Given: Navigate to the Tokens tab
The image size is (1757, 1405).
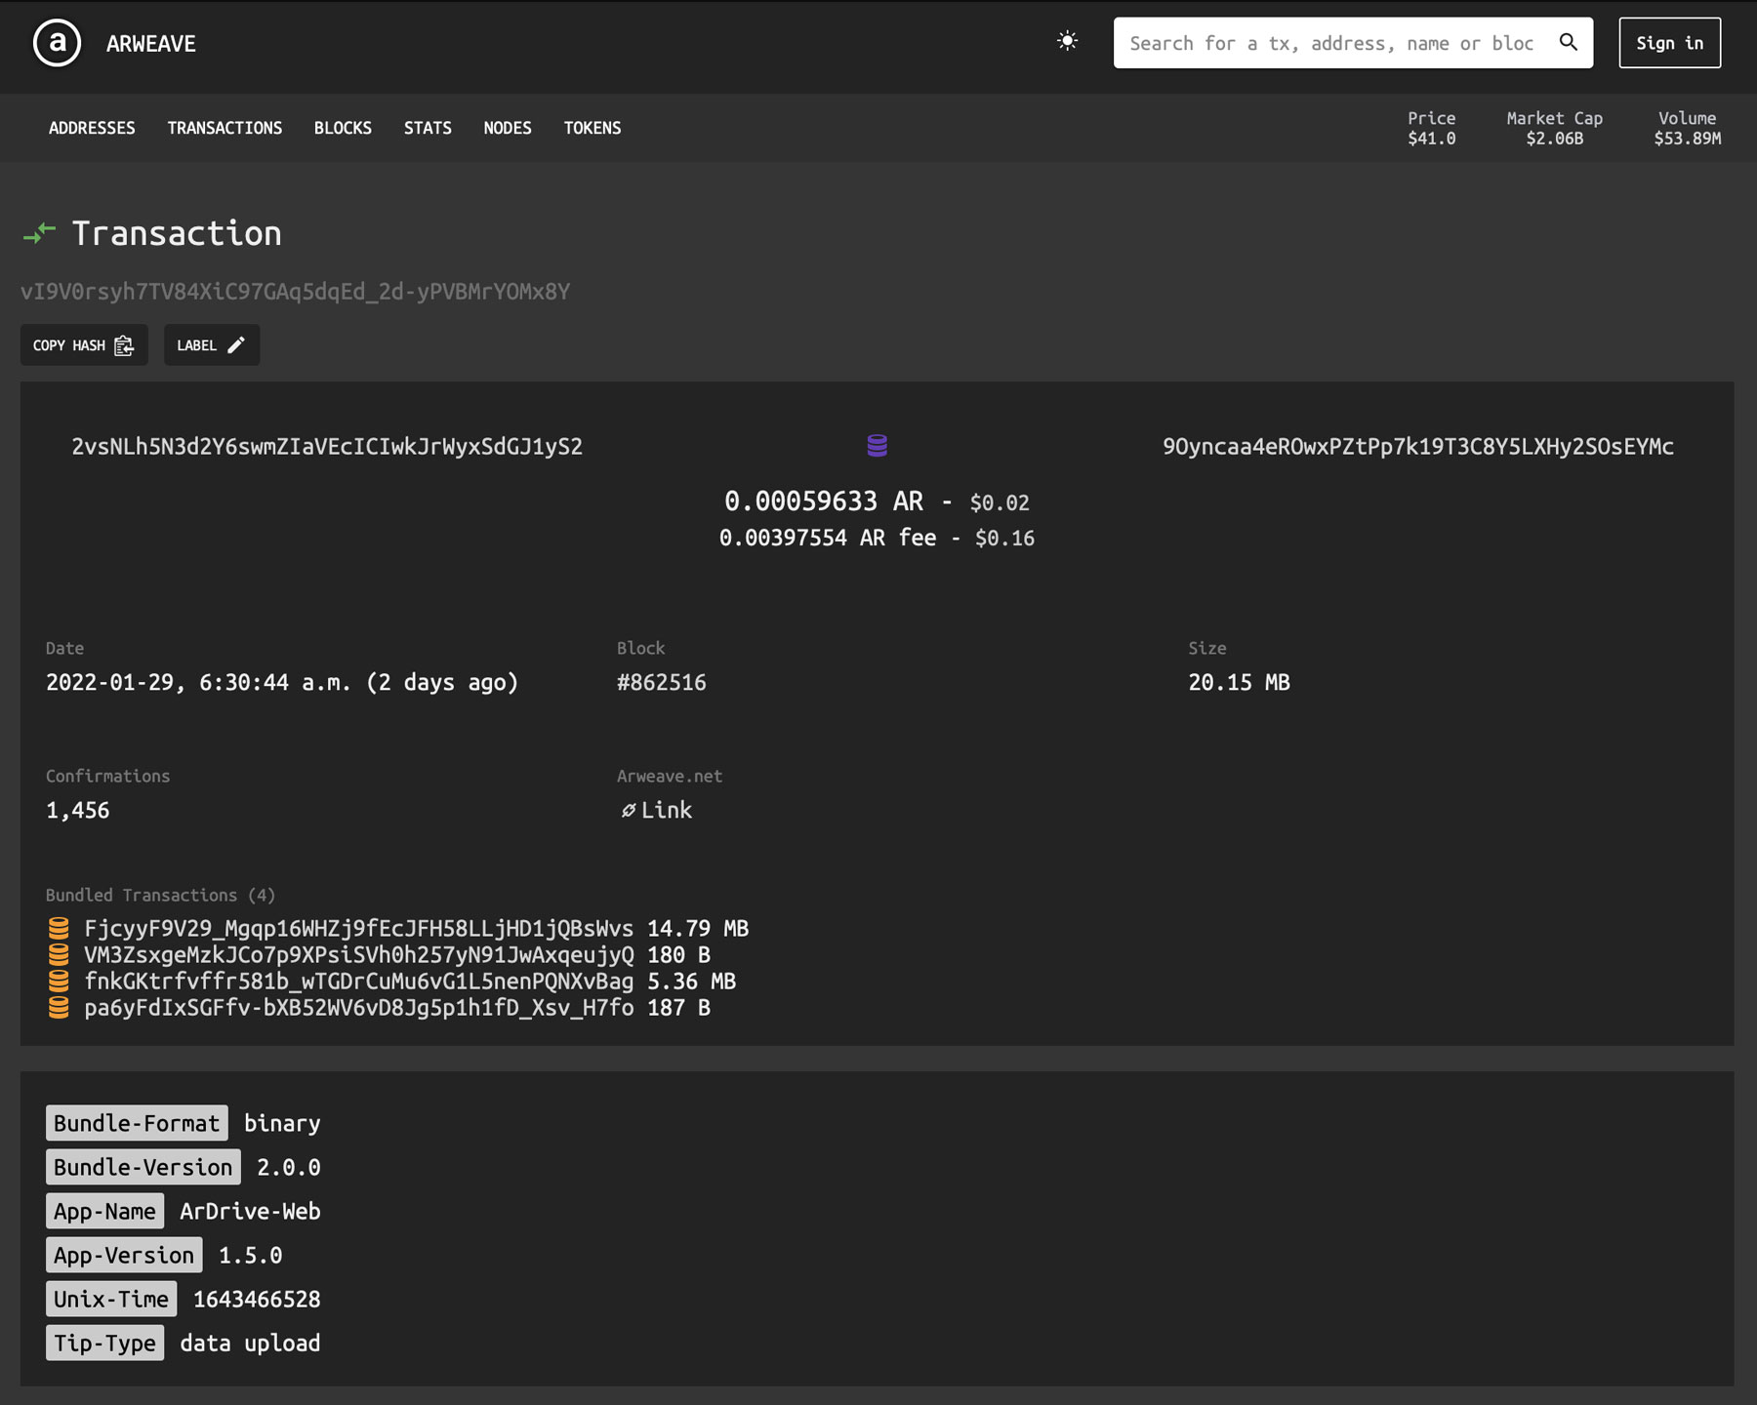Looking at the screenshot, I should tap(592, 128).
